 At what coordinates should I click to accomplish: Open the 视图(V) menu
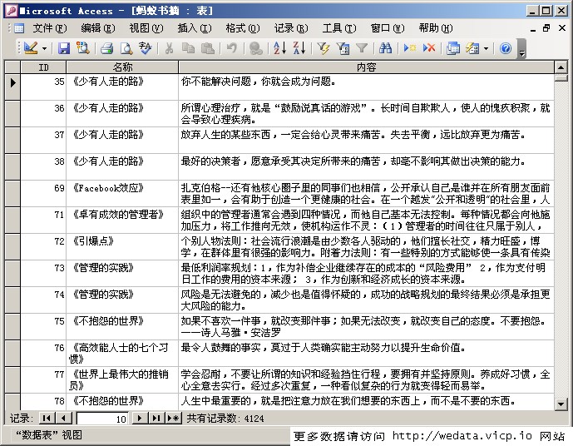(x=146, y=28)
